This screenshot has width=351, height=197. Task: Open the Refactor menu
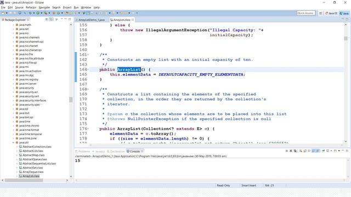31,7
